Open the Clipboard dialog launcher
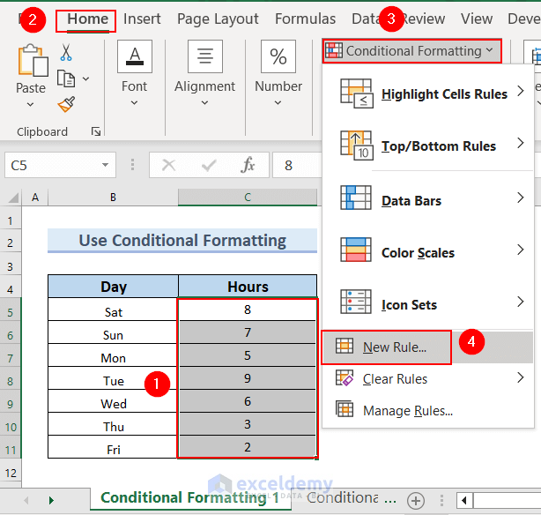The width and height of the screenshot is (541, 515). tap(96, 131)
